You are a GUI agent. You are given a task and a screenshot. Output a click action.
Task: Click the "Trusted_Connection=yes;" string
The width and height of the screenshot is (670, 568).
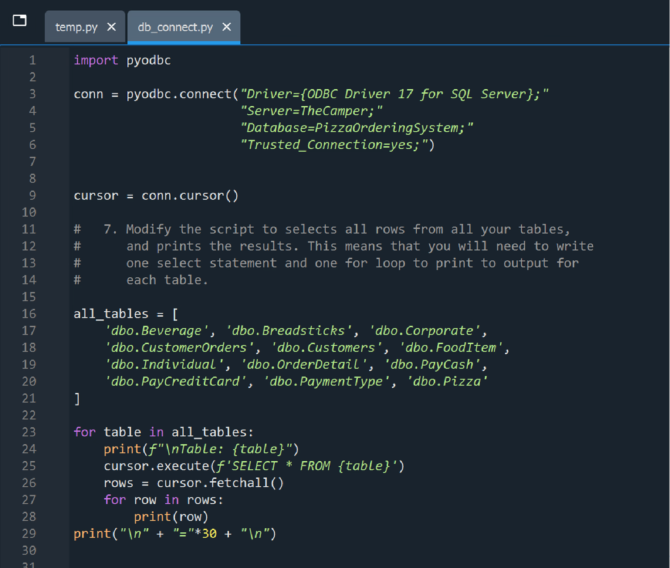334,145
